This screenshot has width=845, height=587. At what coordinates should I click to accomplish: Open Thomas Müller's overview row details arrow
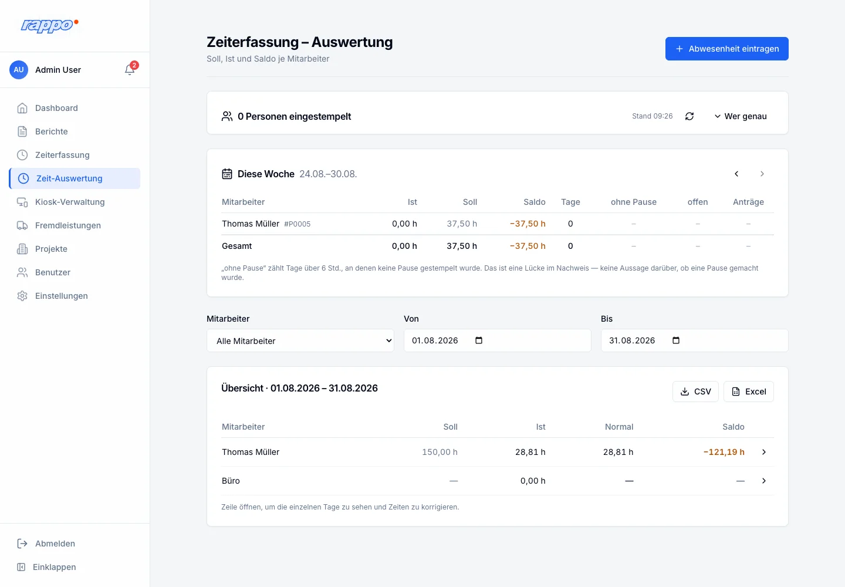[764, 452]
